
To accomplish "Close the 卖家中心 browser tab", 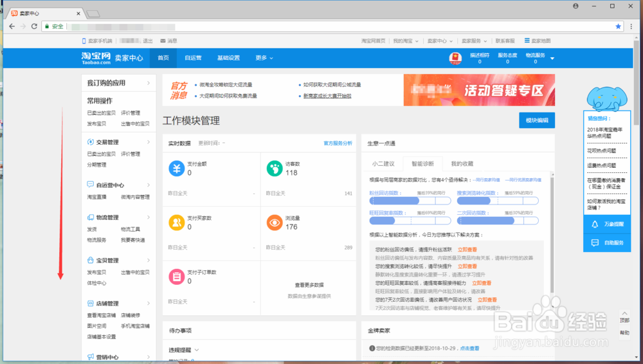I will tap(78, 14).
